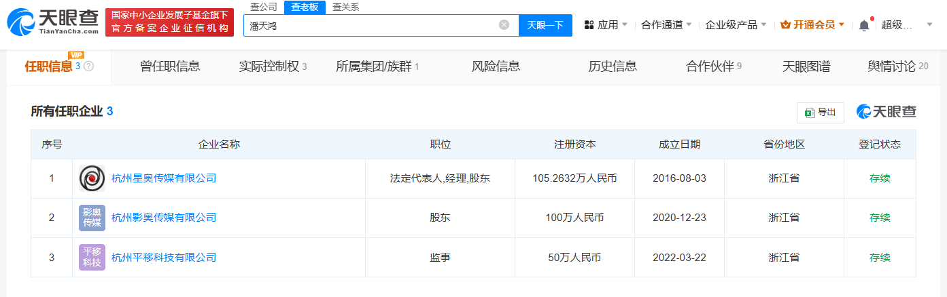The width and height of the screenshot is (947, 297).
Task: Open the 实际控制权 tab
Action: point(273,66)
